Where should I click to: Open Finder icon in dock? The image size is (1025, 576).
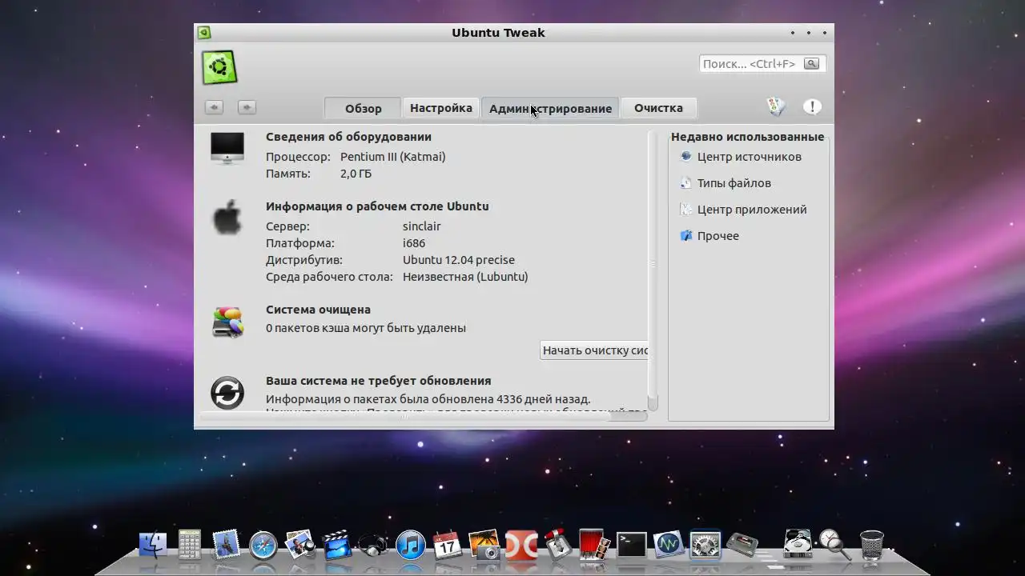tap(153, 544)
